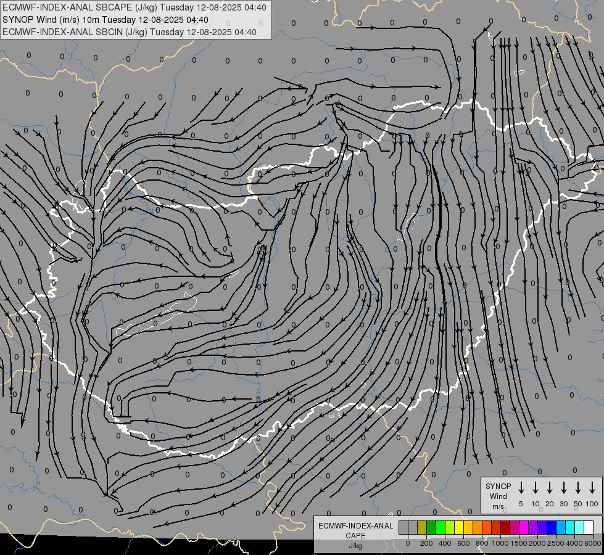Click the 1500 tick label on CAPE scale

tap(519, 543)
